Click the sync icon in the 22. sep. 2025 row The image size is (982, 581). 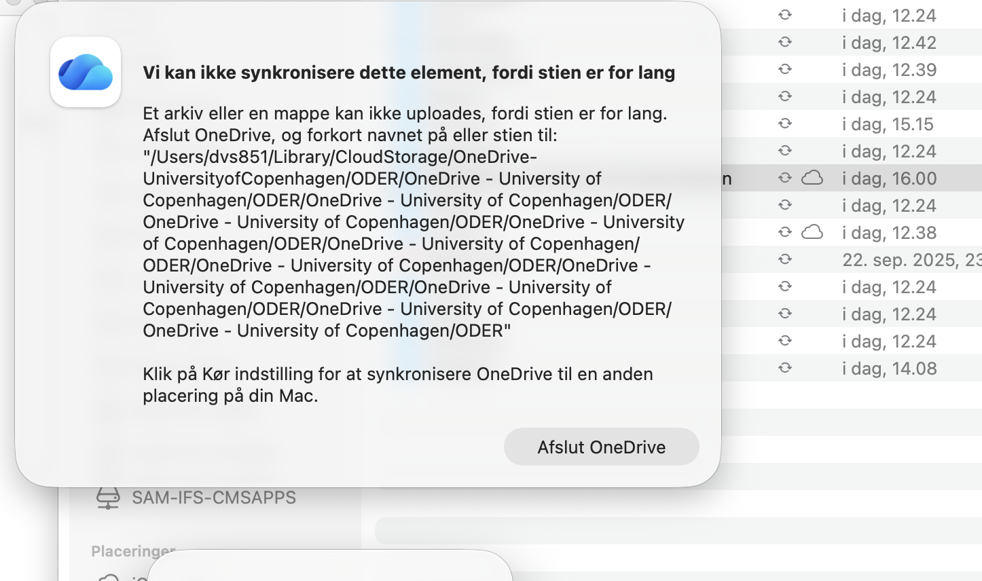point(785,259)
